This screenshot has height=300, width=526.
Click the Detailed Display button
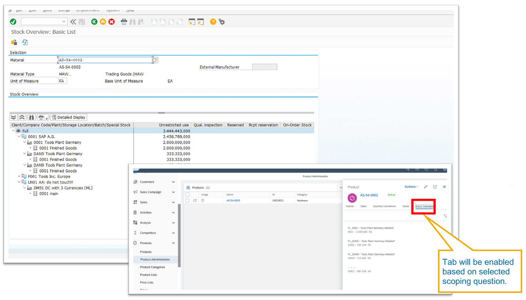tap(68, 117)
